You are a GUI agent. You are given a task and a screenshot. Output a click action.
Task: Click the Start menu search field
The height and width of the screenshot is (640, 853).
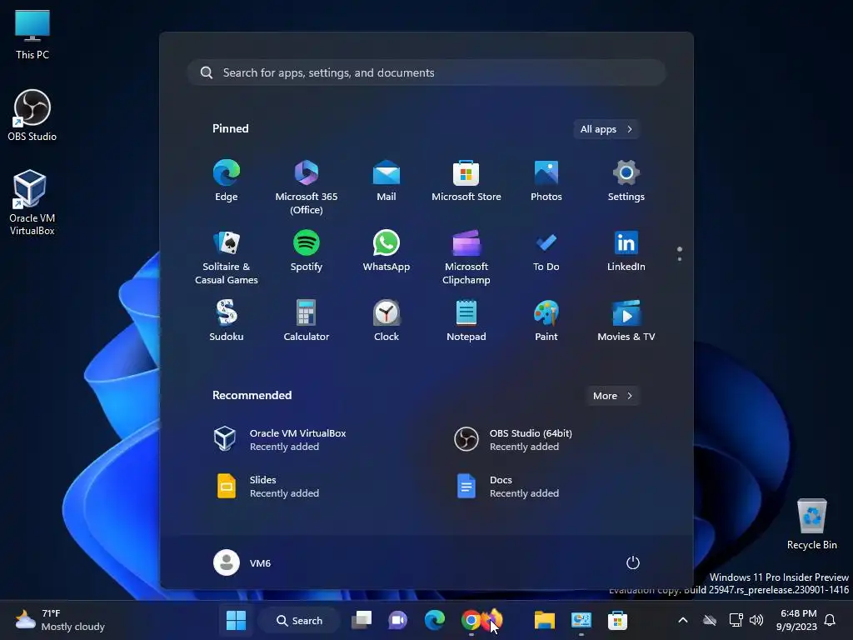(426, 72)
